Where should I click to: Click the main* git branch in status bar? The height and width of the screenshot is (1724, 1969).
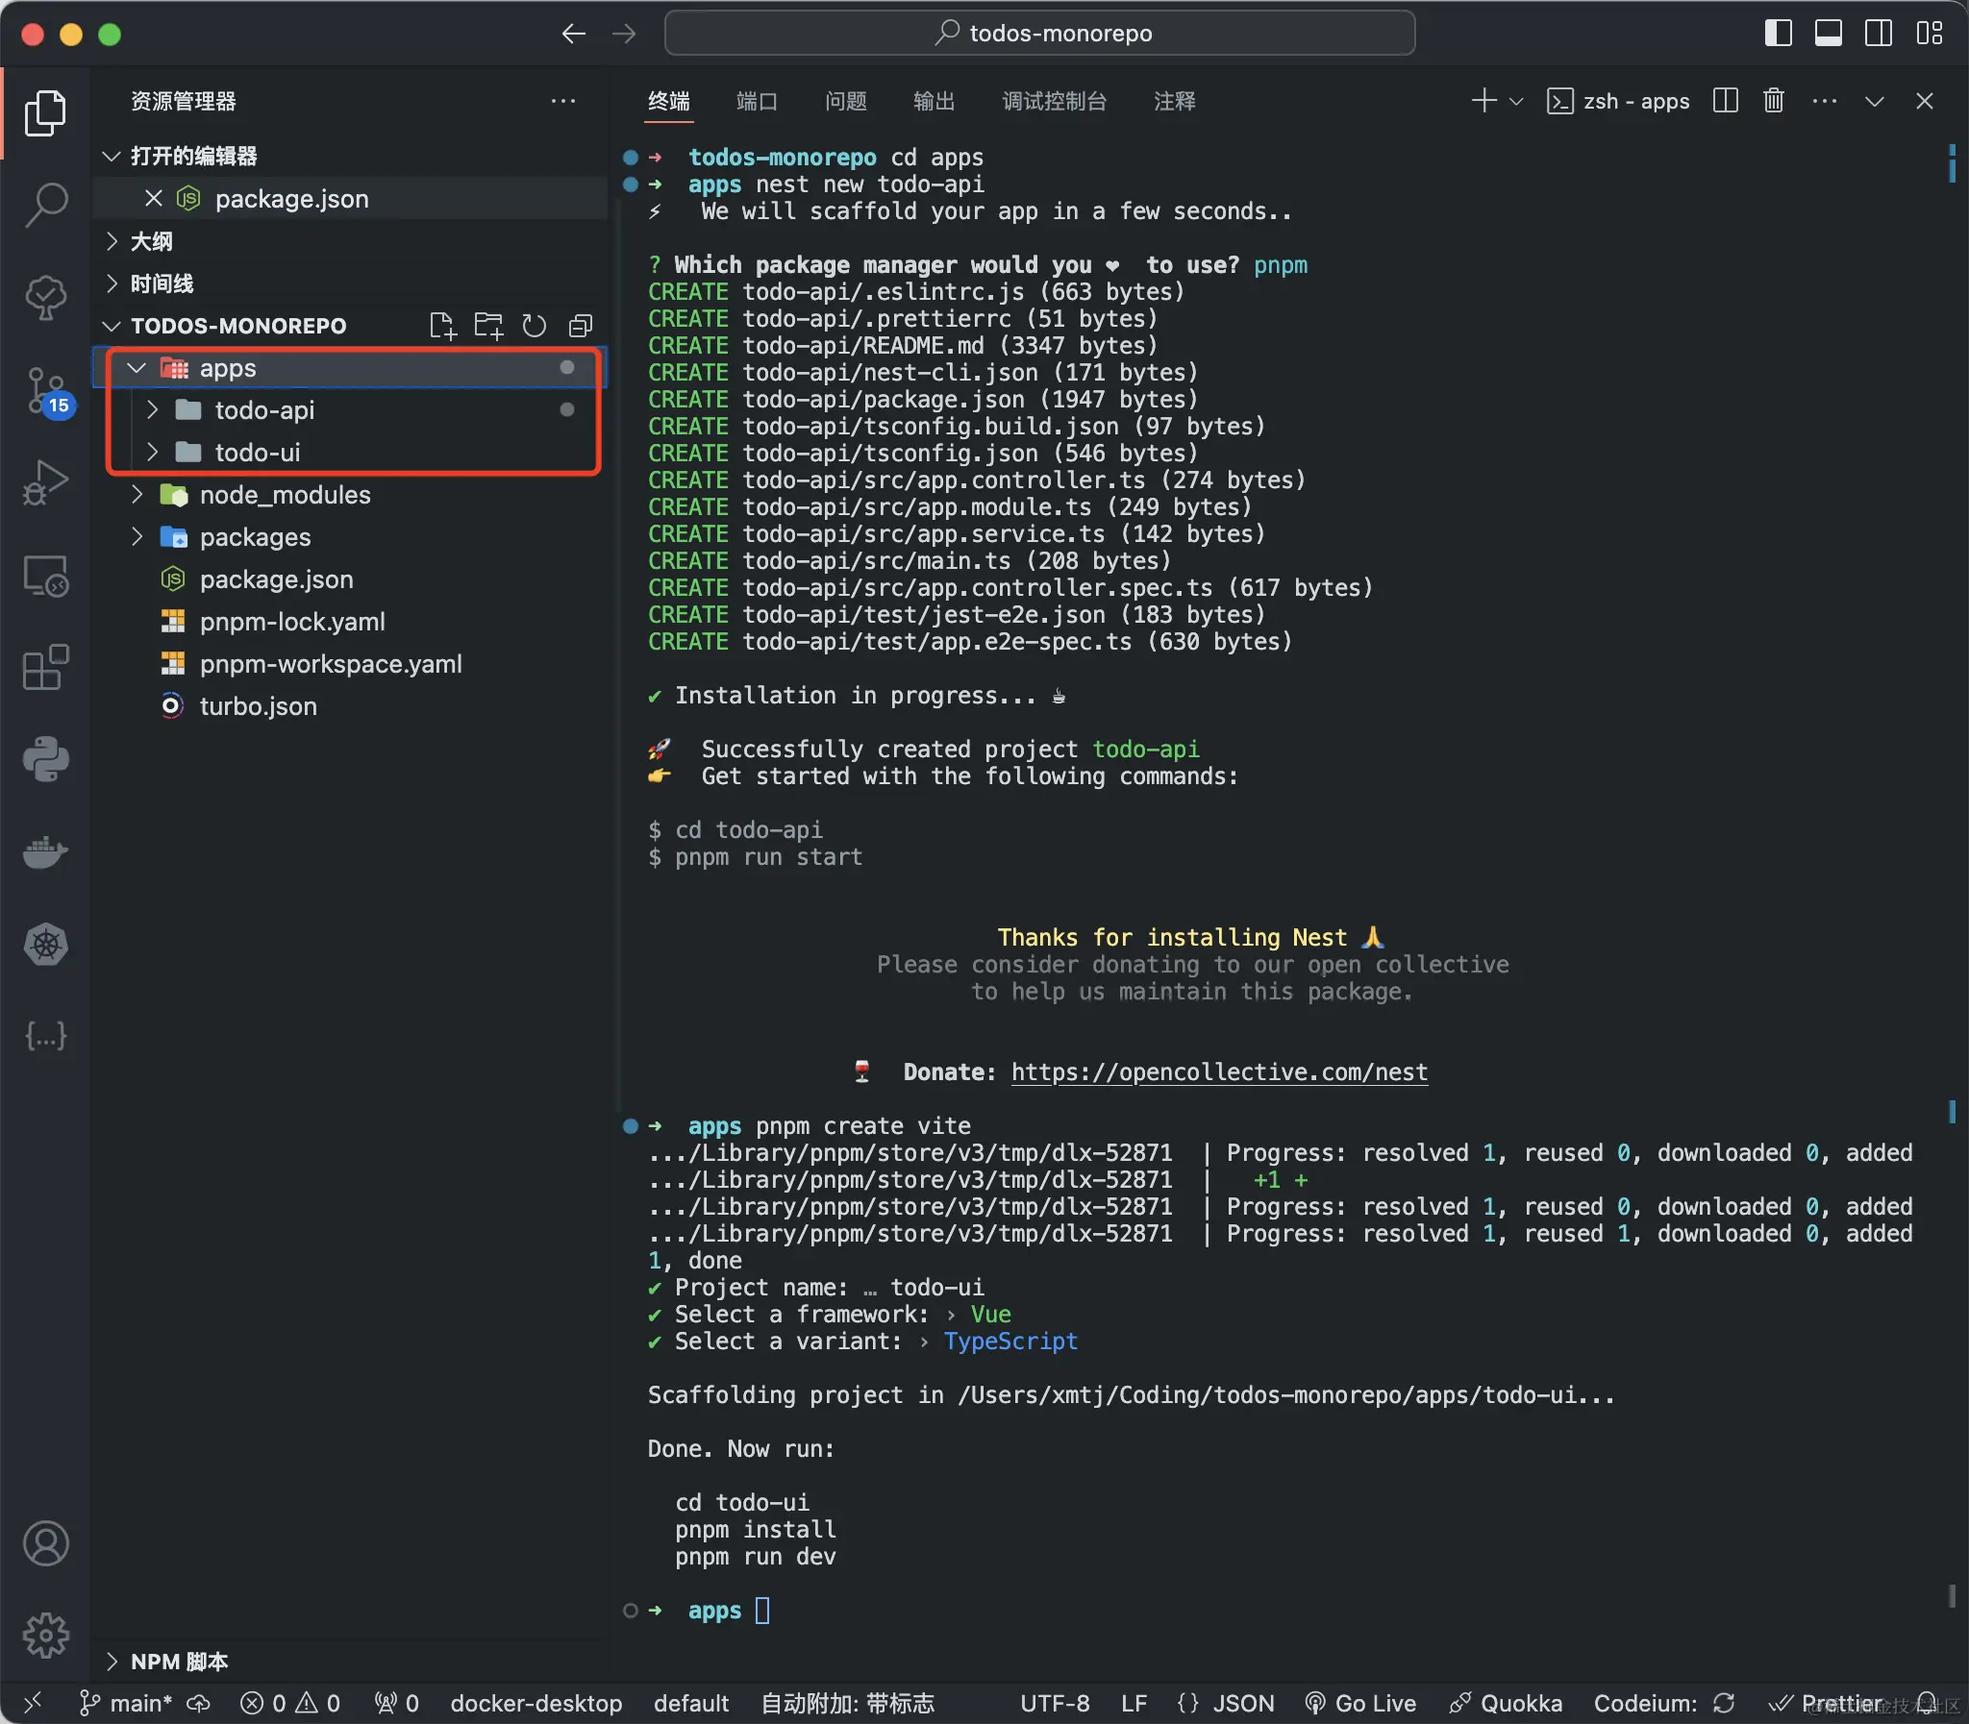point(125,1703)
